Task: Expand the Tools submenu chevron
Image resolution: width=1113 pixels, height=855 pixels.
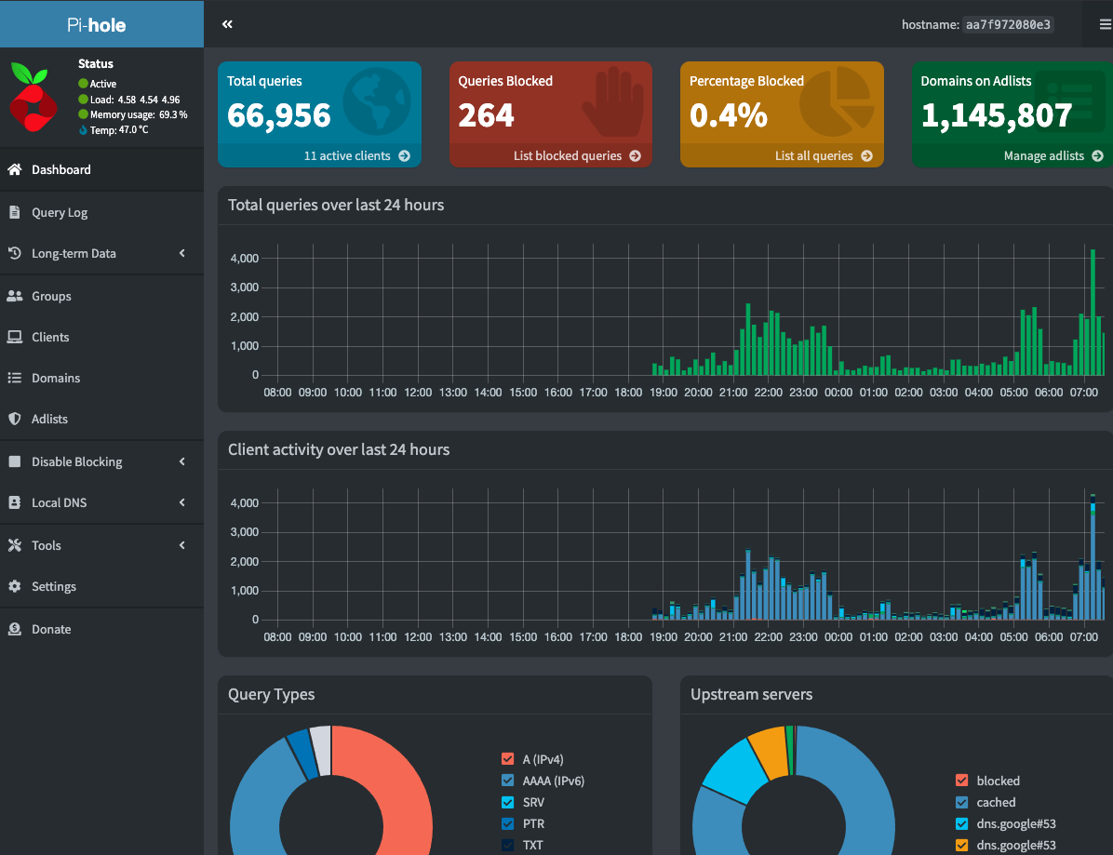Action: click(182, 545)
